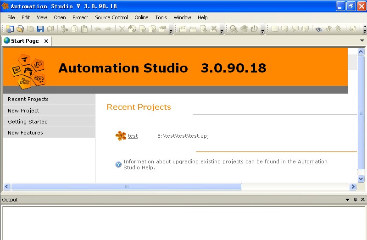Click the Rebuild circular arrows icon
The image size is (367, 240).
coord(132,29)
